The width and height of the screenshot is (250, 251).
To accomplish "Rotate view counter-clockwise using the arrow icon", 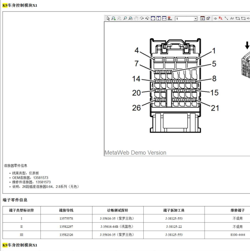I will [x=147, y=18].
